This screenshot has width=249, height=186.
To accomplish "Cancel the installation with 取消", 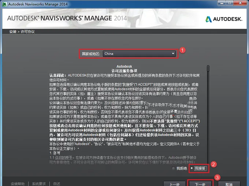I will (x=229, y=184).
